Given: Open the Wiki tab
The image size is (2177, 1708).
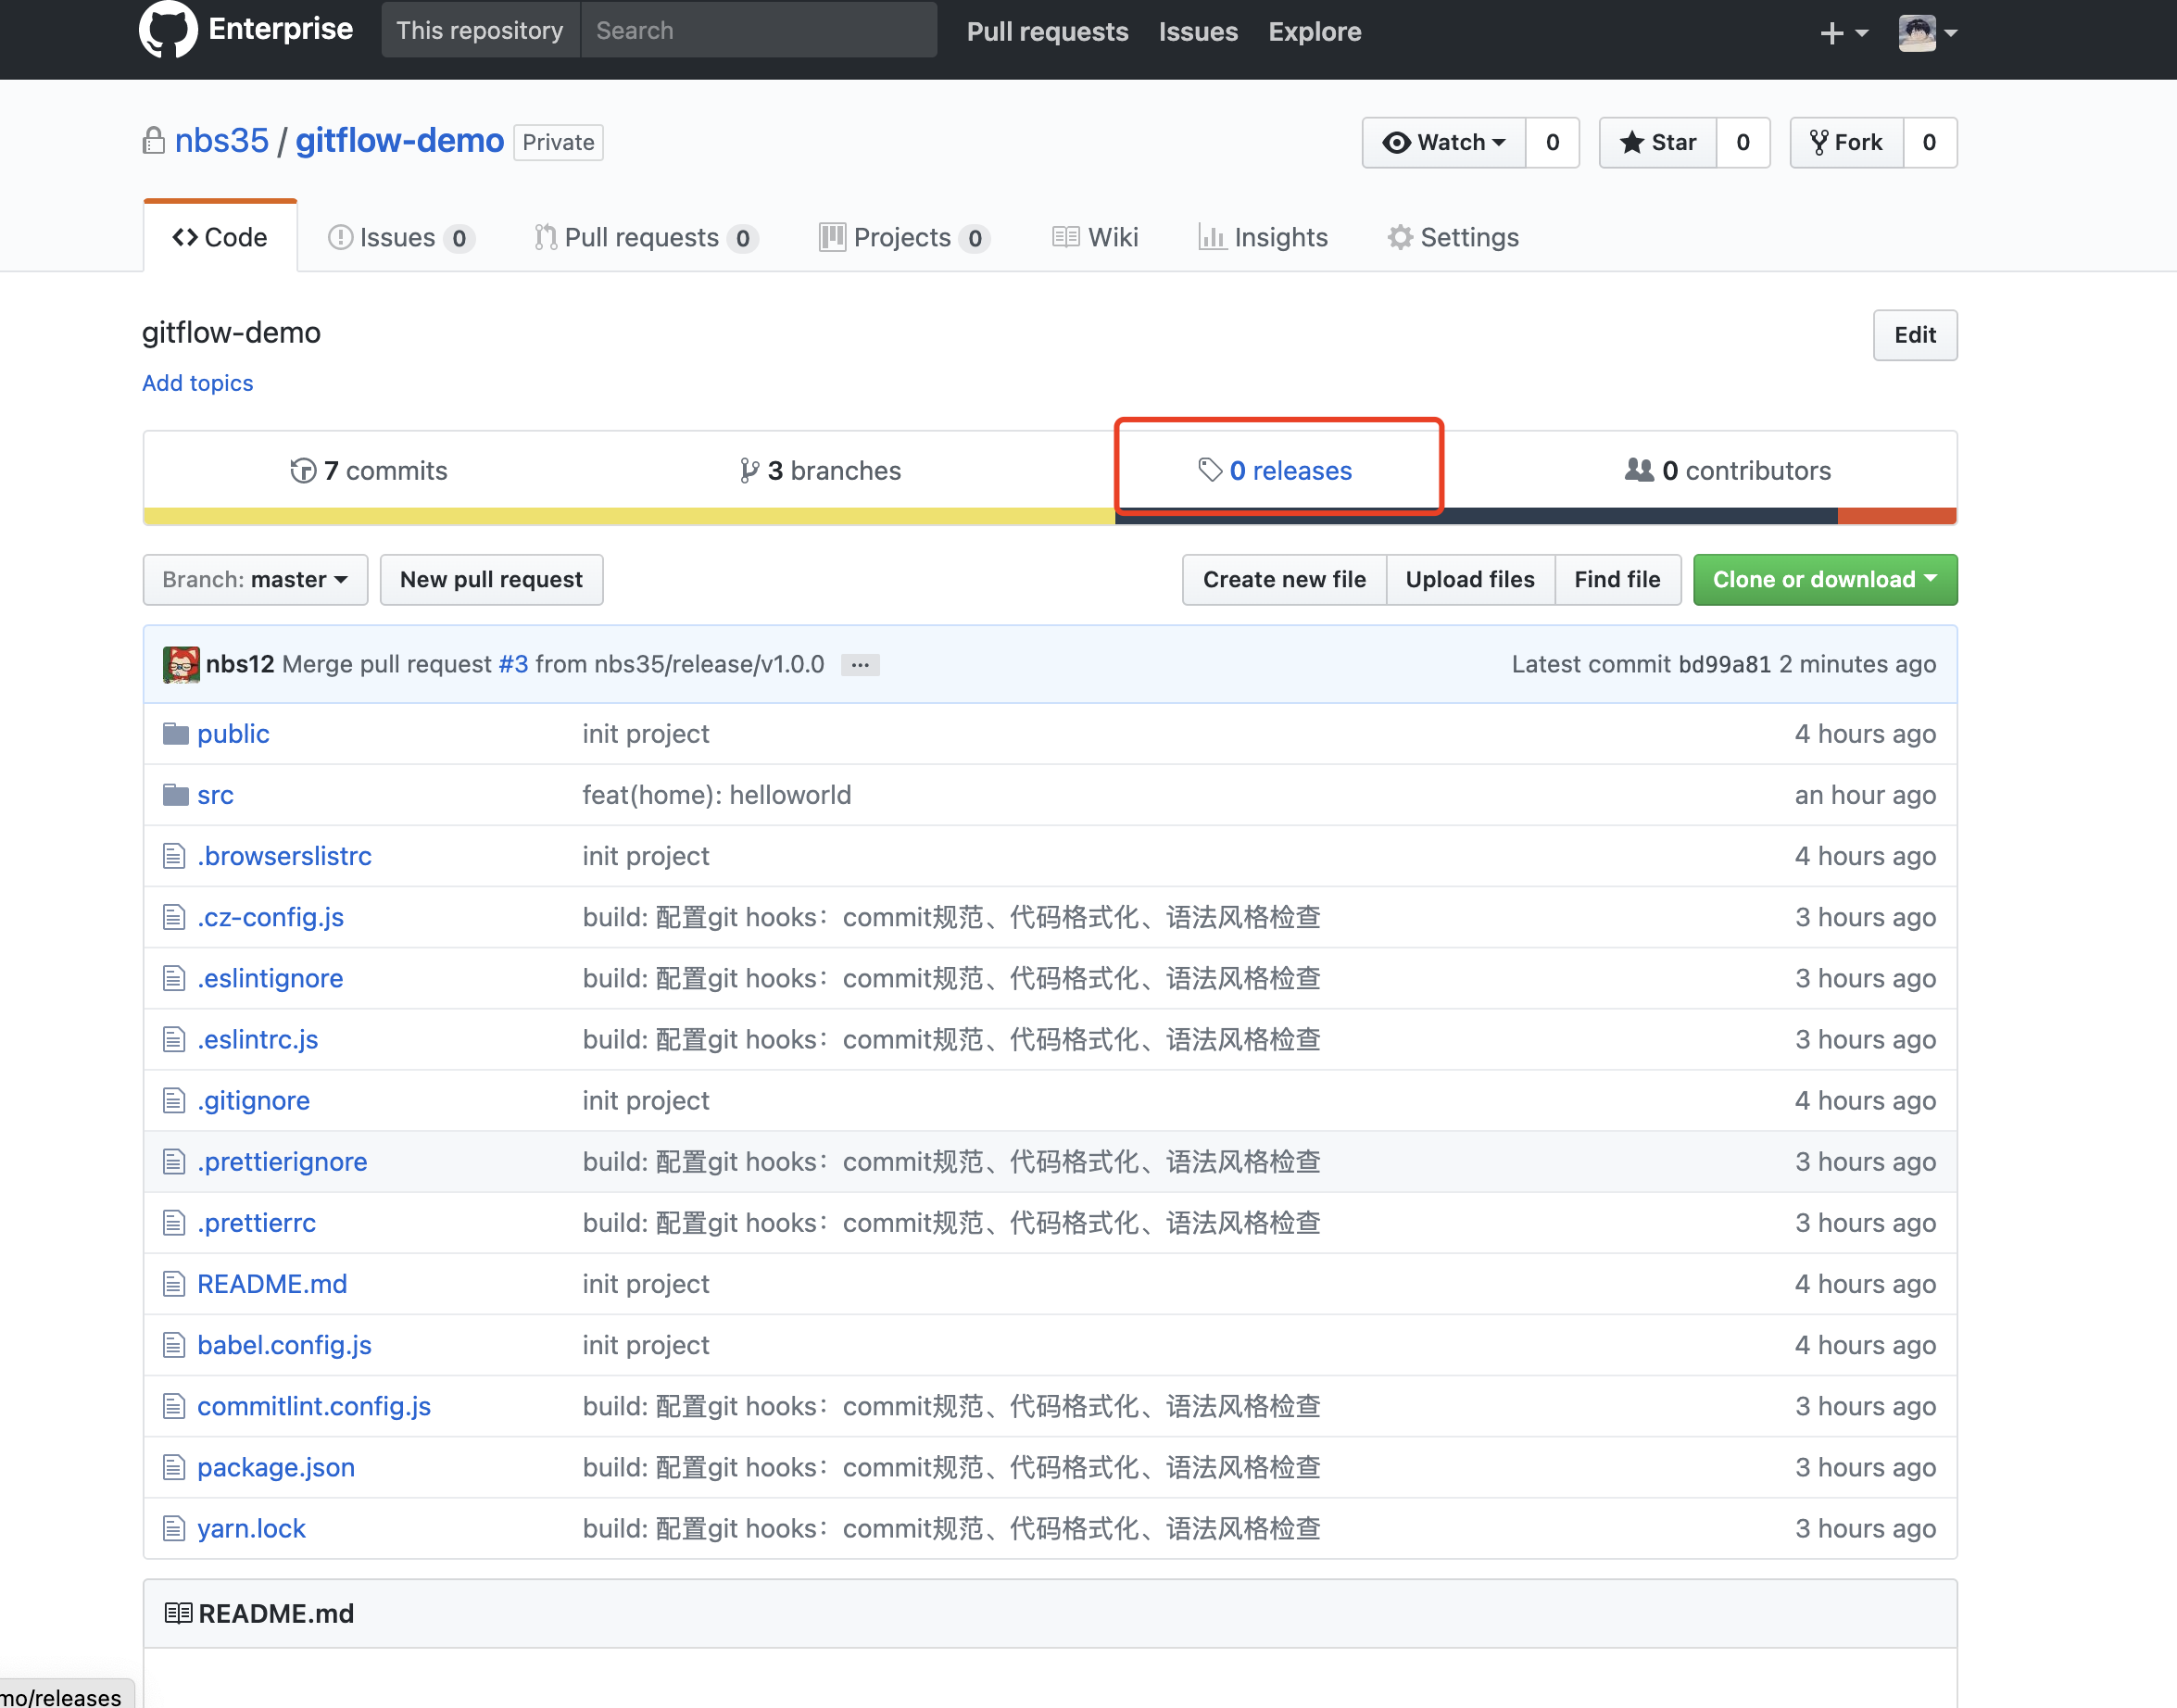Looking at the screenshot, I should tap(1095, 237).
